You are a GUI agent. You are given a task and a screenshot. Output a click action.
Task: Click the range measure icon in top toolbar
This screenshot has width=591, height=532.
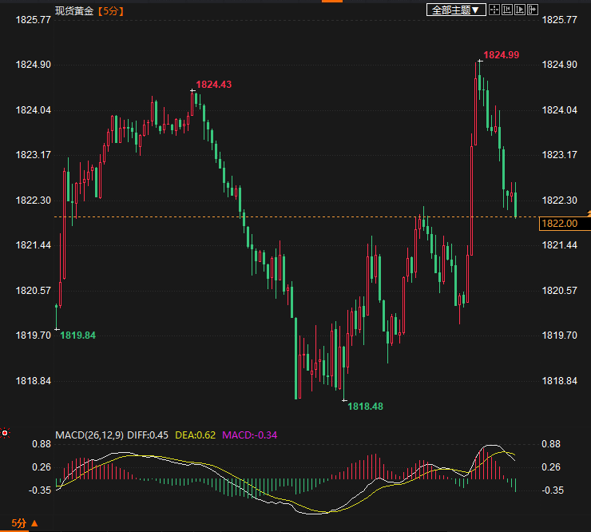click(508, 10)
